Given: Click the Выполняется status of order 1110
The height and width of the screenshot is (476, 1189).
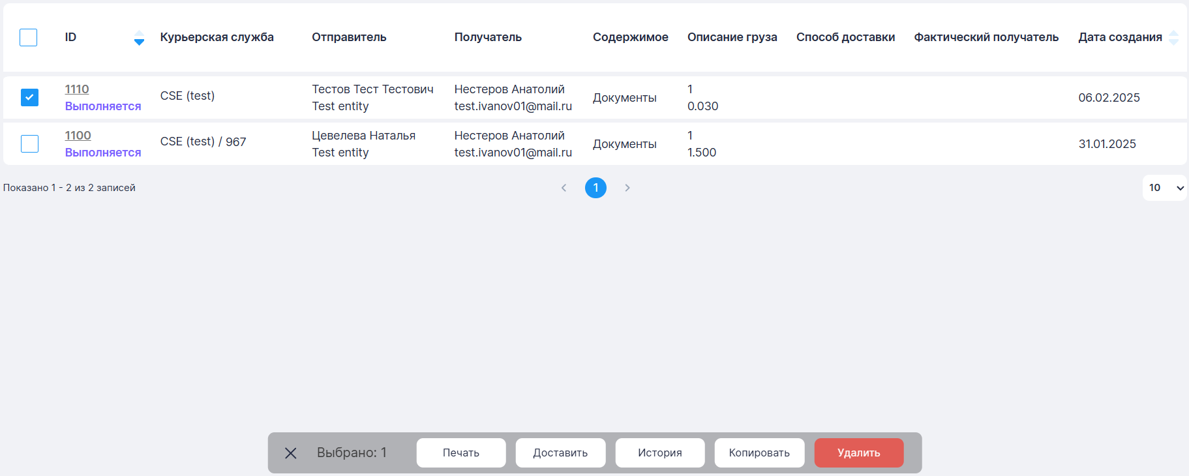Looking at the screenshot, I should coord(103,106).
